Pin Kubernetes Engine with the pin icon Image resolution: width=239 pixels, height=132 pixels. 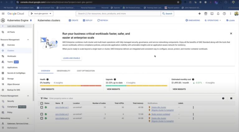30,20
